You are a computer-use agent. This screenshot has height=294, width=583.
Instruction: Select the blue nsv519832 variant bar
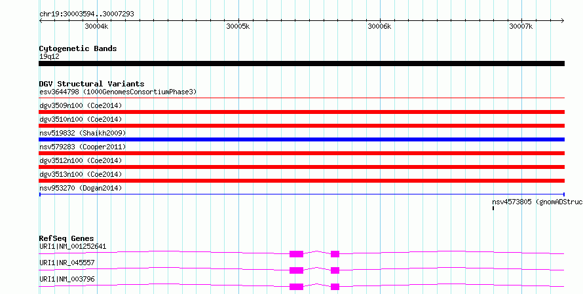(301, 139)
